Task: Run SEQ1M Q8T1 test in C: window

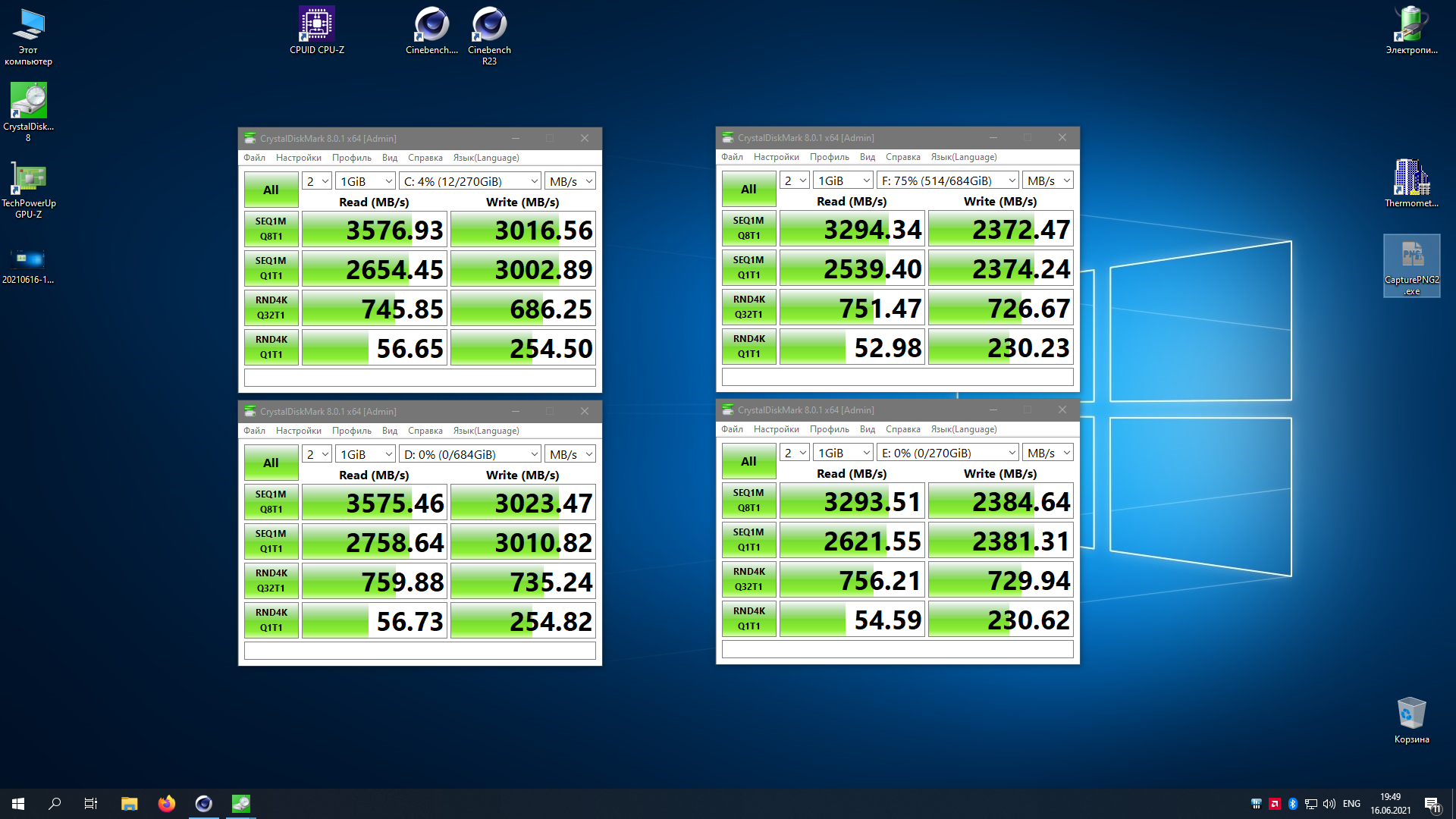Action: [x=271, y=229]
